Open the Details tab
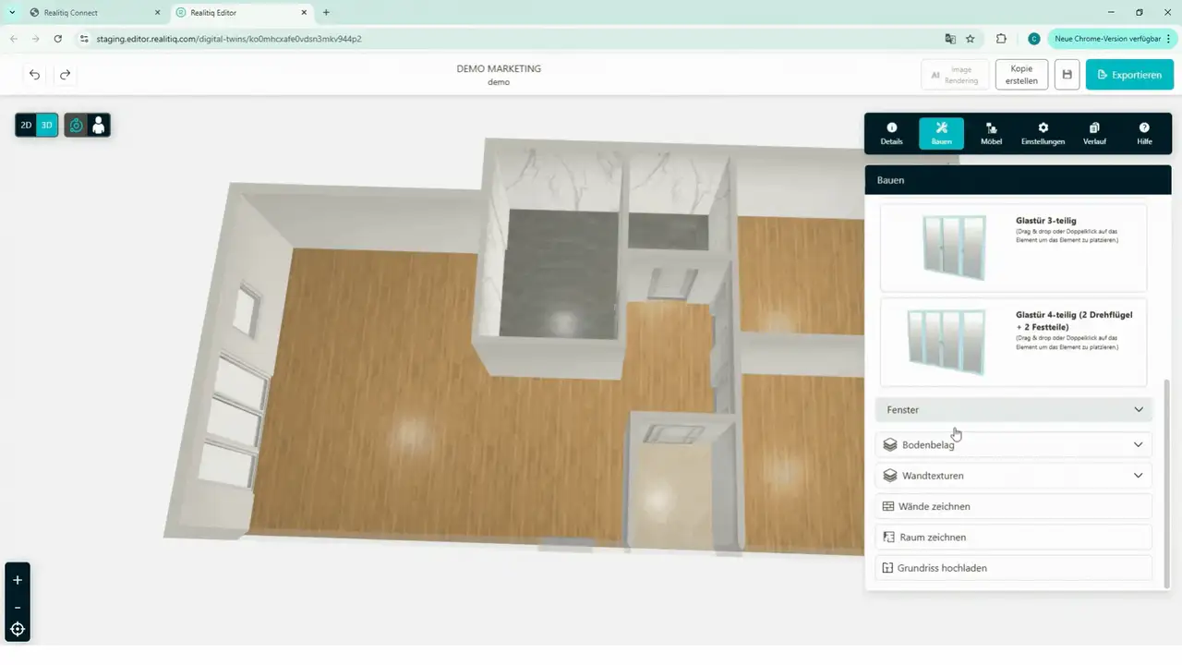The image size is (1182, 665). [891, 134]
